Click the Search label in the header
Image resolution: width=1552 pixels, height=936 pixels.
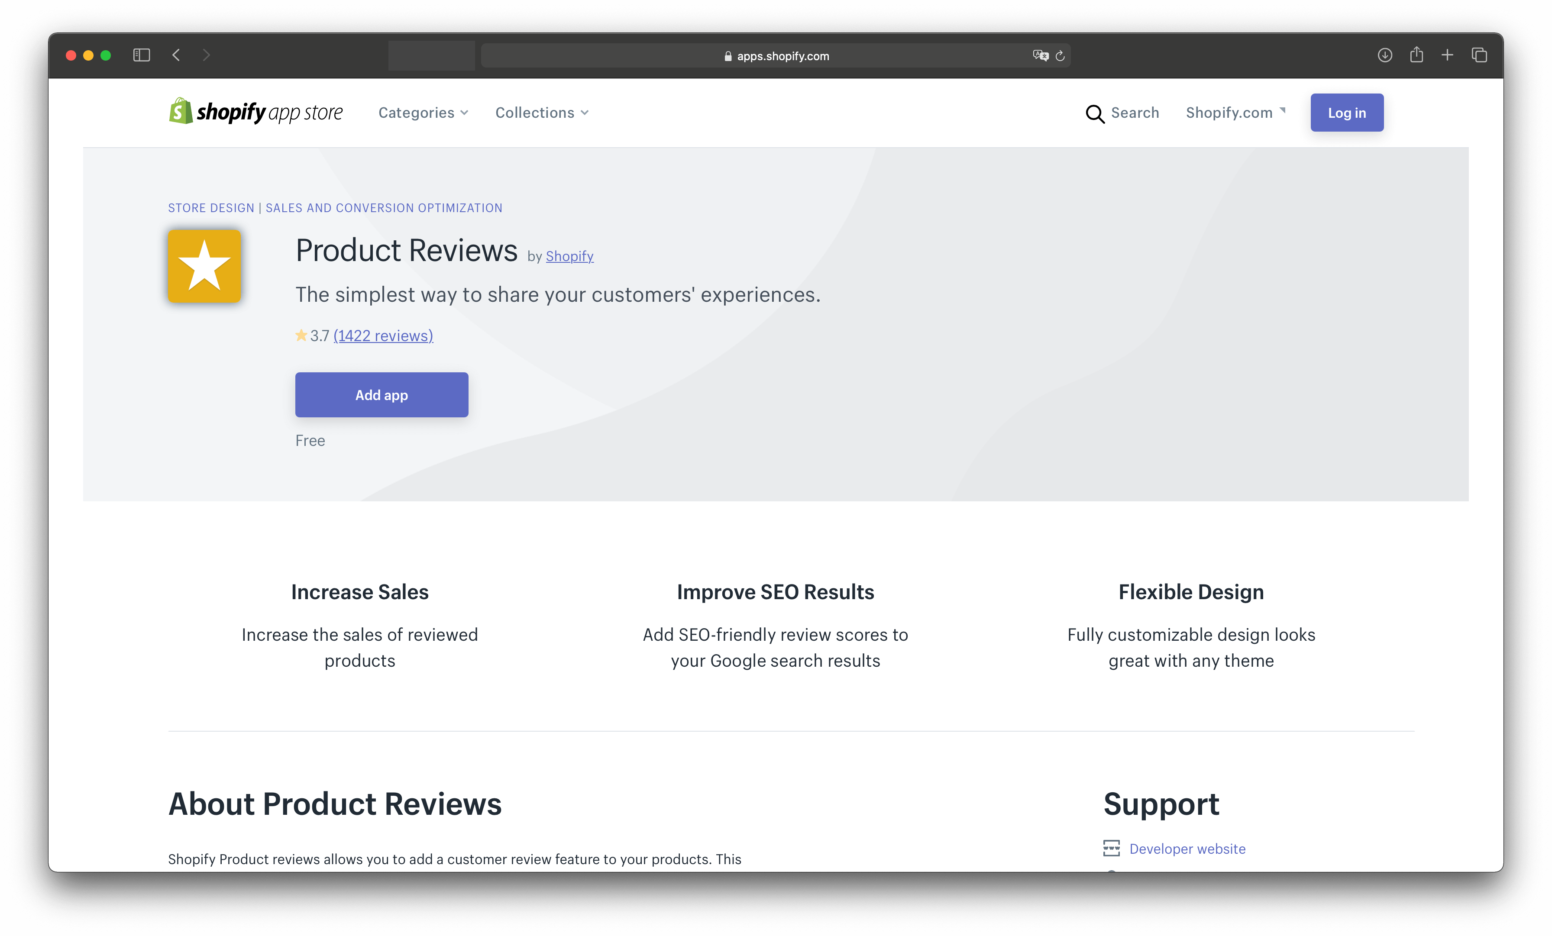tap(1135, 113)
